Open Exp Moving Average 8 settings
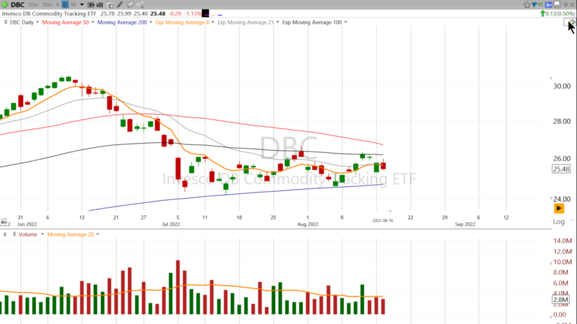This screenshot has height=324, width=577. tap(182, 22)
